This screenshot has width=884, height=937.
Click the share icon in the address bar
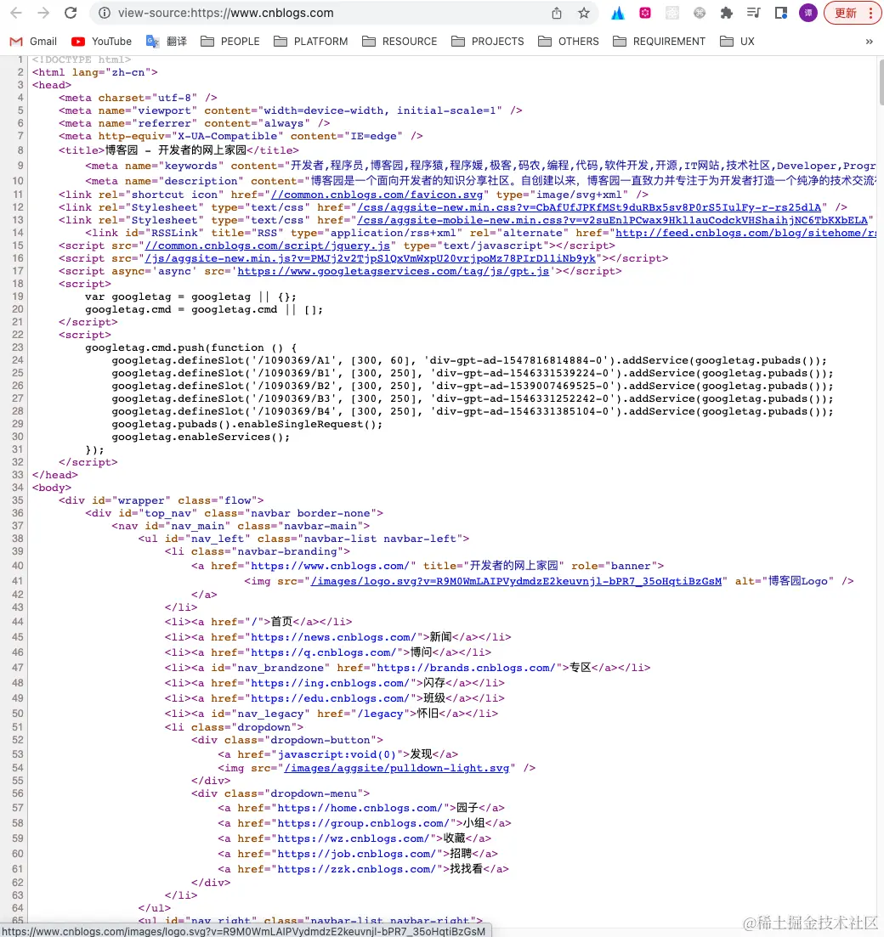[556, 13]
